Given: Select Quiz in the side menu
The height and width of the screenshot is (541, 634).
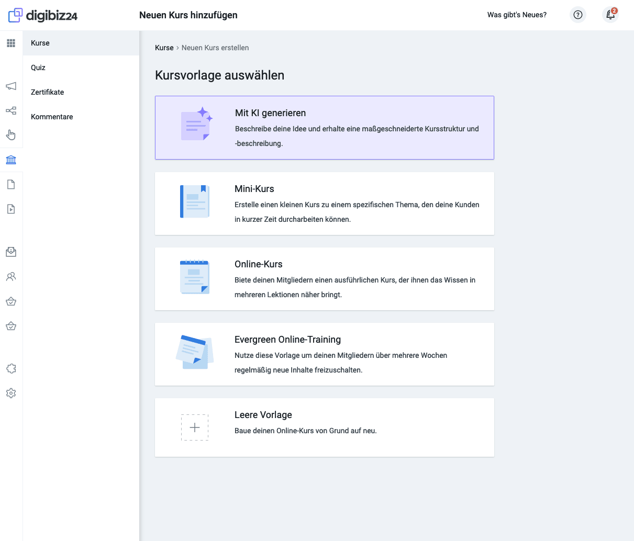Looking at the screenshot, I should (x=38, y=67).
